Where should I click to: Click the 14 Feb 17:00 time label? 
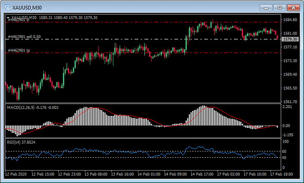202,174
